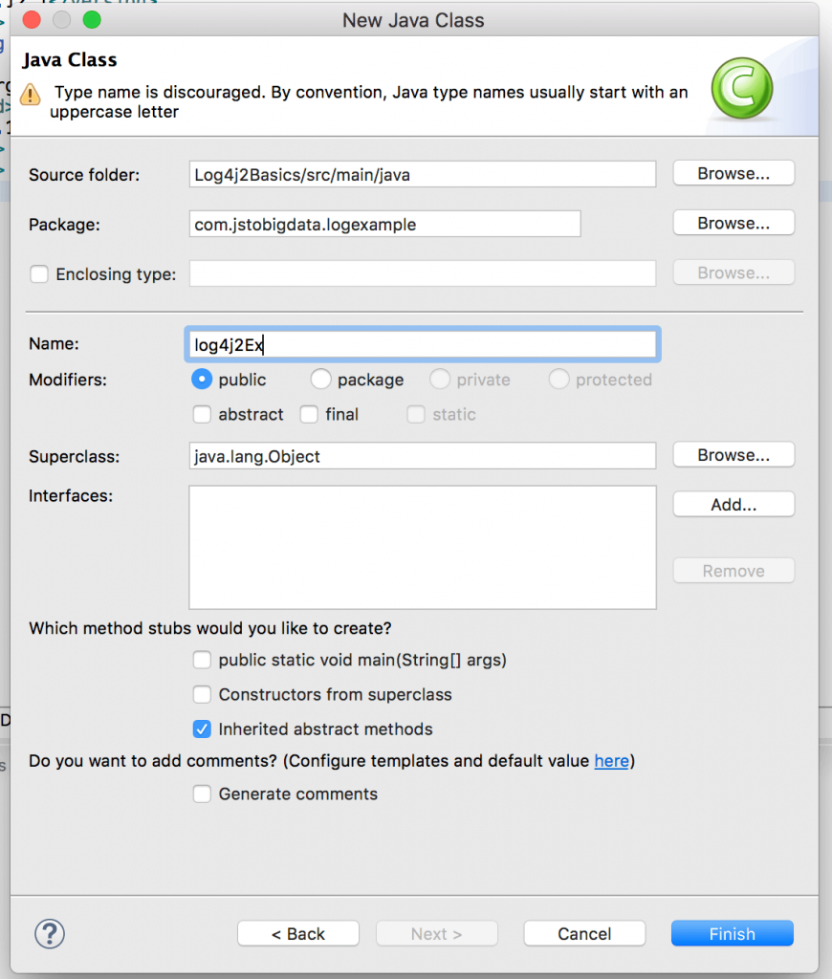This screenshot has width=832, height=979.
Task: Click the green Java class icon
Action: click(741, 88)
